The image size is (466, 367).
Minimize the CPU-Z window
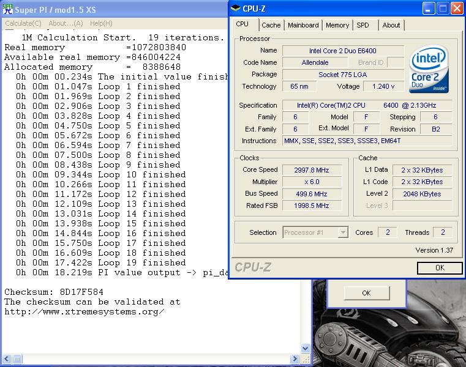click(x=428, y=9)
